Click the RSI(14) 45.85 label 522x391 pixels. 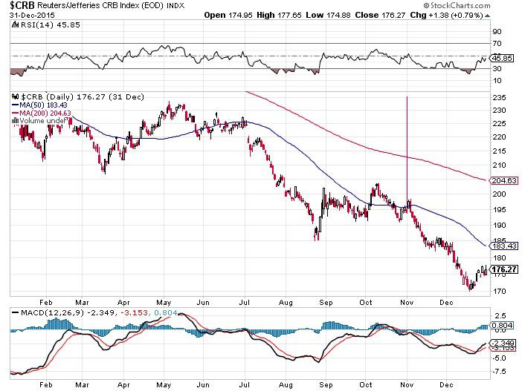click(x=51, y=25)
